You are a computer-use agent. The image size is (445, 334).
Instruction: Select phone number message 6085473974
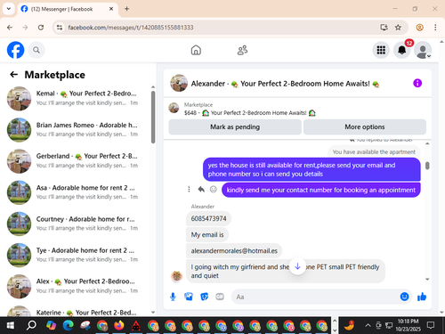point(208,219)
